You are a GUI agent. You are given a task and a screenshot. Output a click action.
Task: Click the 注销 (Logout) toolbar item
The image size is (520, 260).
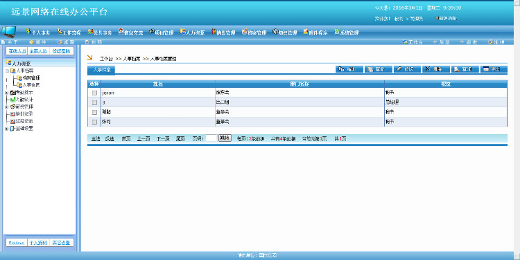pyautogui.click(x=496, y=42)
